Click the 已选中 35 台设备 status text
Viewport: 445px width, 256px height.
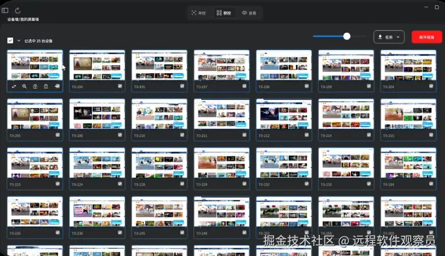coord(38,41)
